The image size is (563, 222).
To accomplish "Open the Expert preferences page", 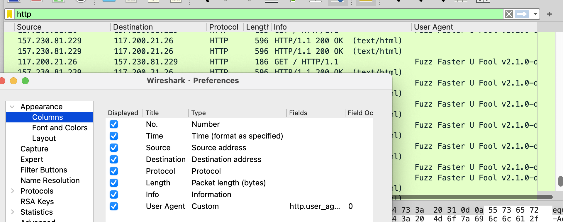I will coord(32,159).
